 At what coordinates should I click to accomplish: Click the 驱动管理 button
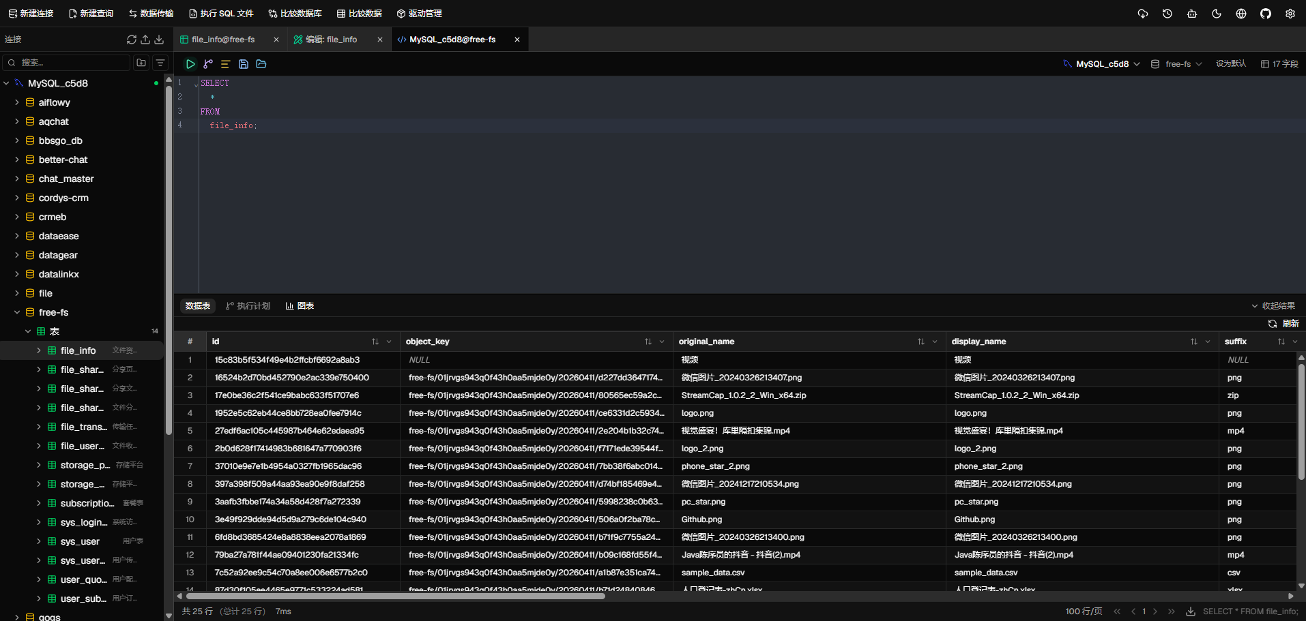tap(420, 14)
